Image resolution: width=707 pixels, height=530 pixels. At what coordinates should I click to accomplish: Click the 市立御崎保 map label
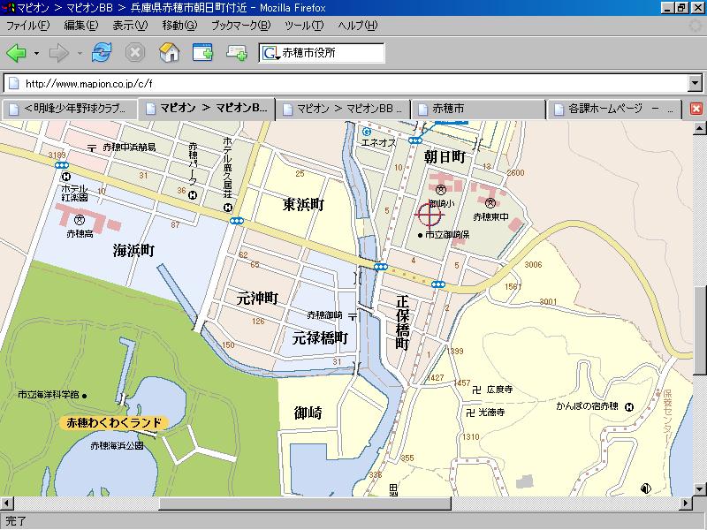pos(447,235)
